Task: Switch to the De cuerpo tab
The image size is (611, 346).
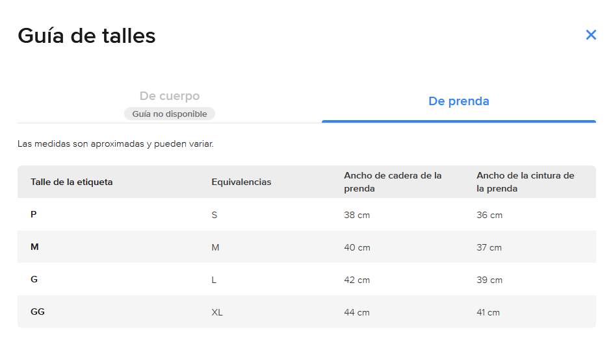Action: click(170, 96)
